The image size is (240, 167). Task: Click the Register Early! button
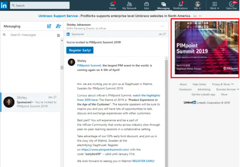click(80, 50)
